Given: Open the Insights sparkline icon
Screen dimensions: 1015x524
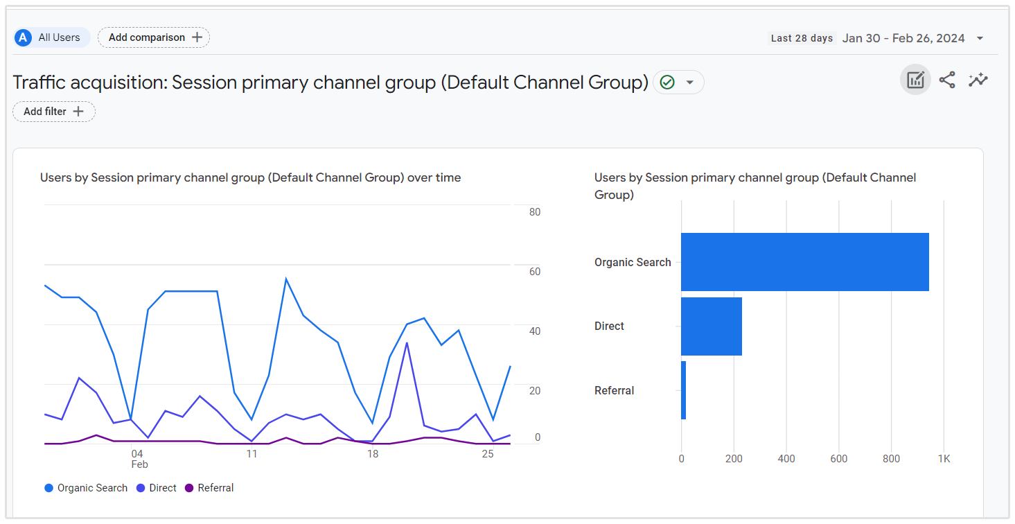Looking at the screenshot, I should pos(978,80).
